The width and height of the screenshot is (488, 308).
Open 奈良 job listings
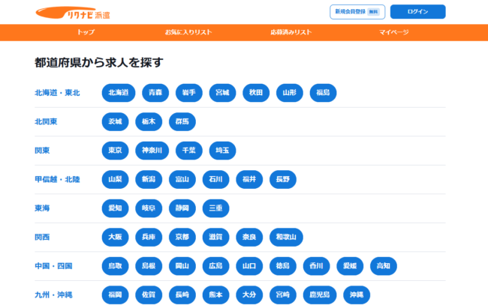click(x=249, y=237)
